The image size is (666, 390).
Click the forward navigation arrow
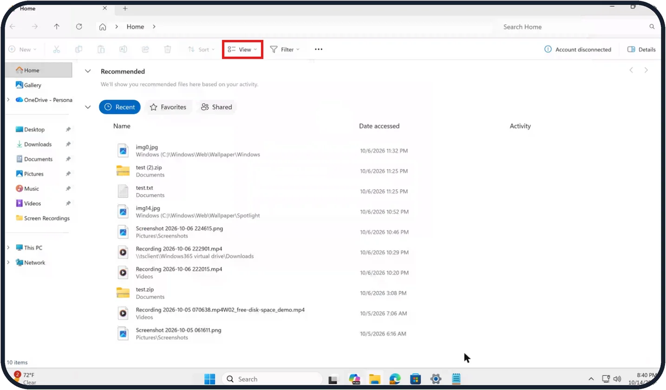pyautogui.click(x=34, y=26)
